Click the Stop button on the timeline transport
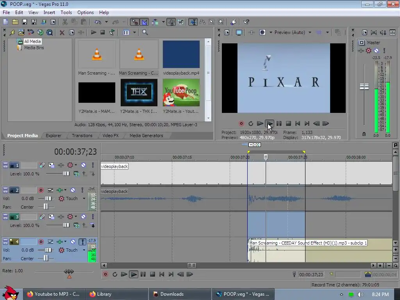Image resolution: width=400 pixels, height=300 pixels. pos(153,274)
